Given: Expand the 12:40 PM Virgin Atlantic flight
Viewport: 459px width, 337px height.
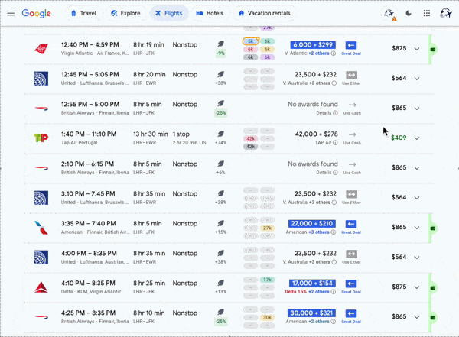Looking at the screenshot, I should 417,49.
